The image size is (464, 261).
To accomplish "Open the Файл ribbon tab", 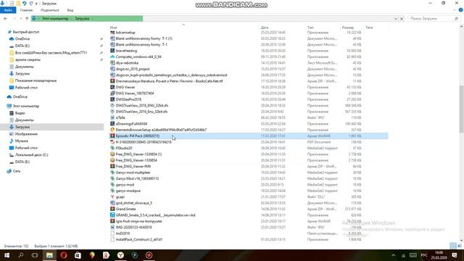I will pos(8,10).
